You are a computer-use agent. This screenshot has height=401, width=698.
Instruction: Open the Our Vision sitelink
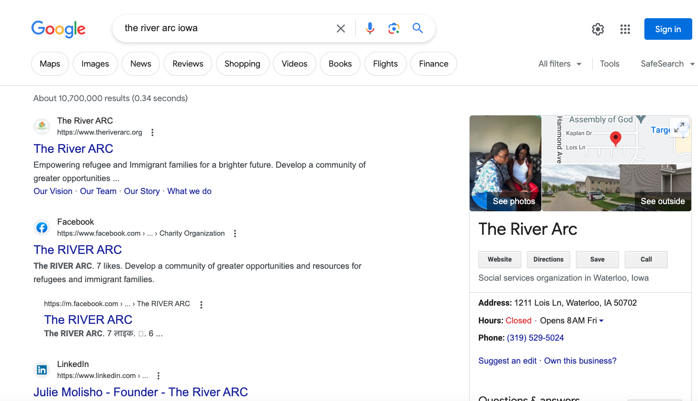coord(53,191)
